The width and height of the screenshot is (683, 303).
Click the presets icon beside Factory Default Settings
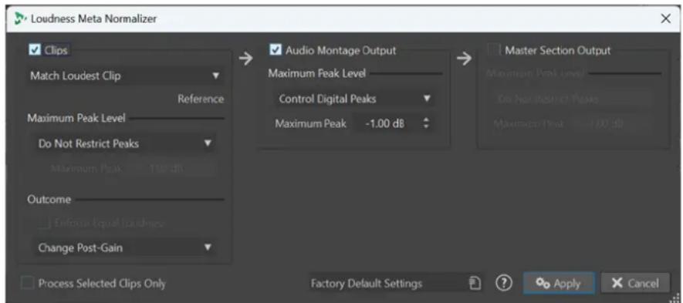pyautogui.click(x=476, y=284)
